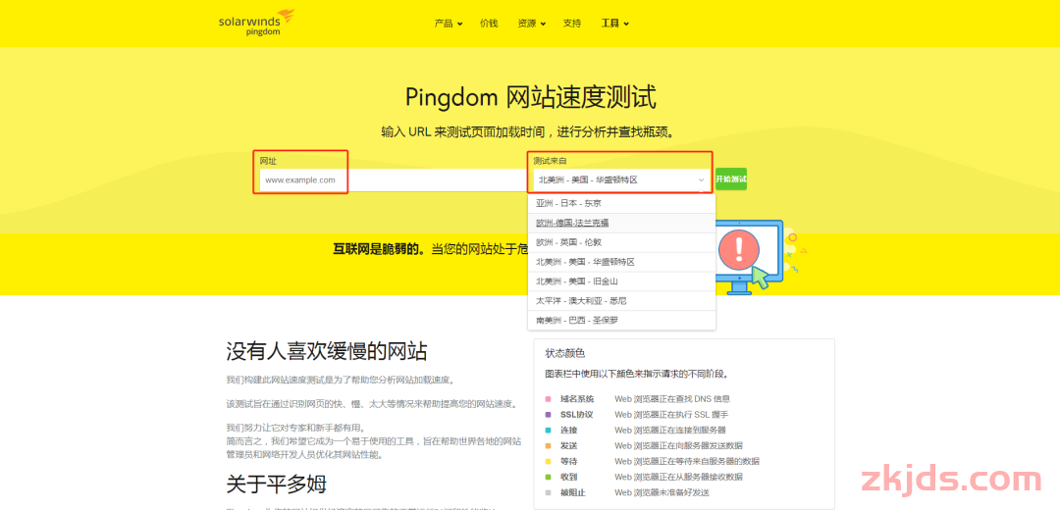
Task: Open the 测试来自 location combo box
Action: coord(621,179)
